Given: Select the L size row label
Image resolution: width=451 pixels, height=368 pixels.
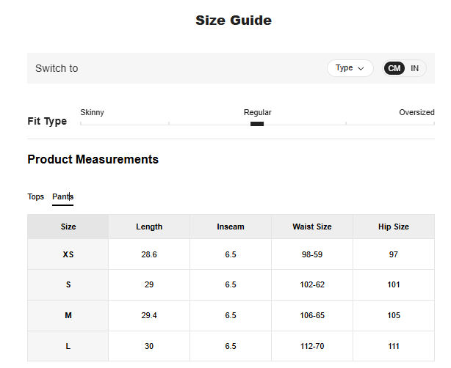Looking at the screenshot, I should click(68, 346).
